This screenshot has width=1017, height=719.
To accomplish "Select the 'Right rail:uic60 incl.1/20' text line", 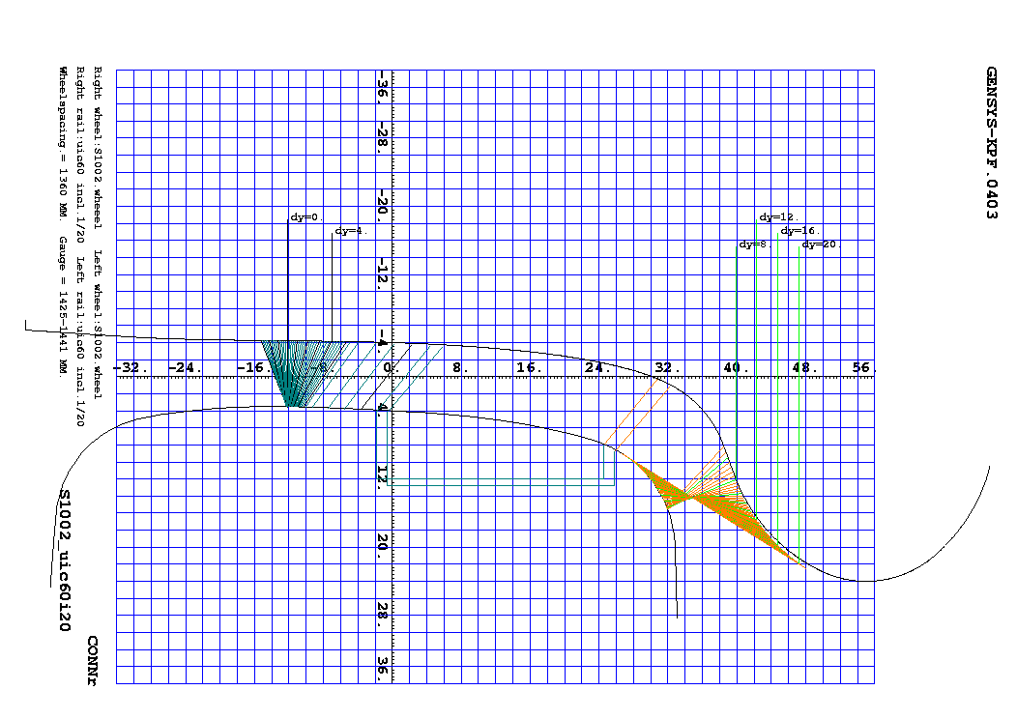I will tap(80, 155).
